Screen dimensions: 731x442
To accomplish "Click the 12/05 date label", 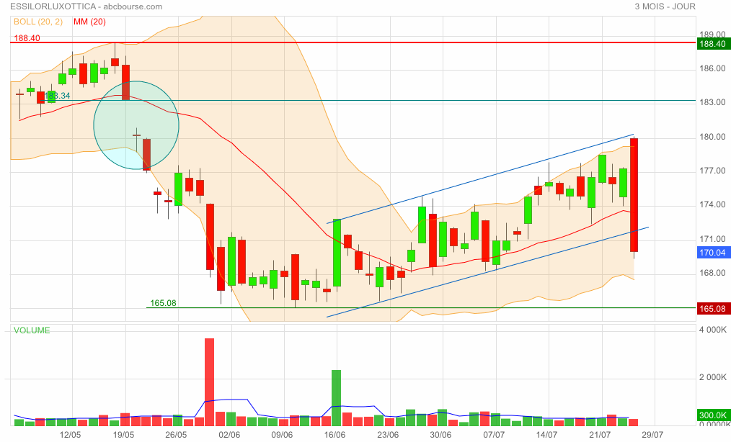I will [71, 435].
